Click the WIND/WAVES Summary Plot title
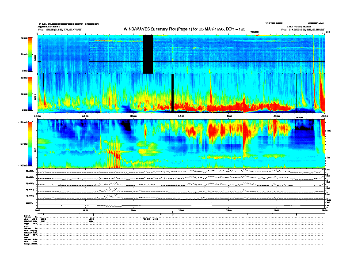The image size is (350, 270). pyautogui.click(x=184, y=29)
